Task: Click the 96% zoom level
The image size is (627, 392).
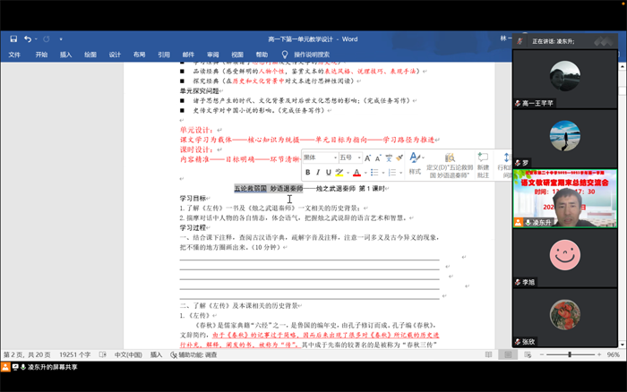Action: (613, 354)
